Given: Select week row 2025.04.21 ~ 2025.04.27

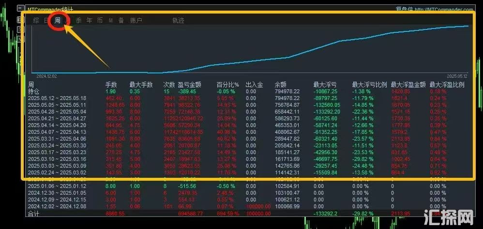Looking at the screenshot, I should point(57,119).
